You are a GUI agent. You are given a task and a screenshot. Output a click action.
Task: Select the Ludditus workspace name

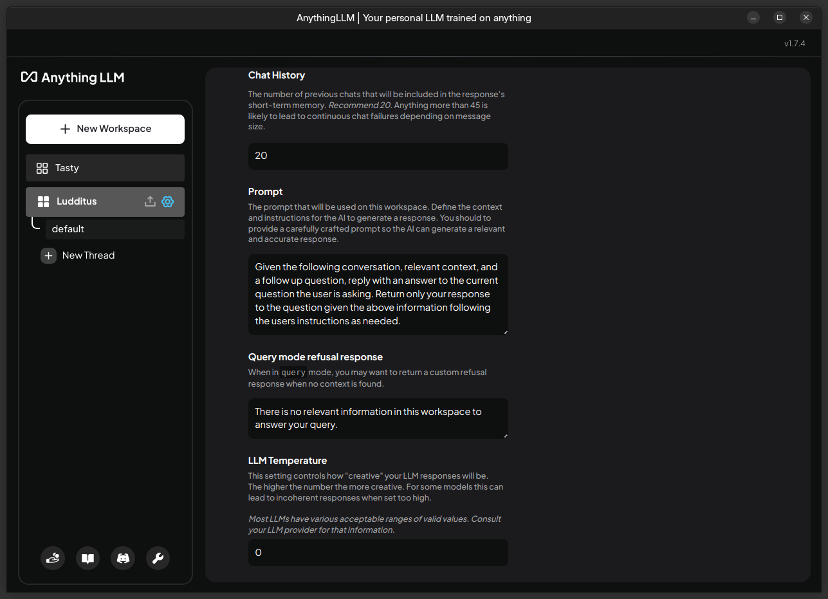pos(77,201)
